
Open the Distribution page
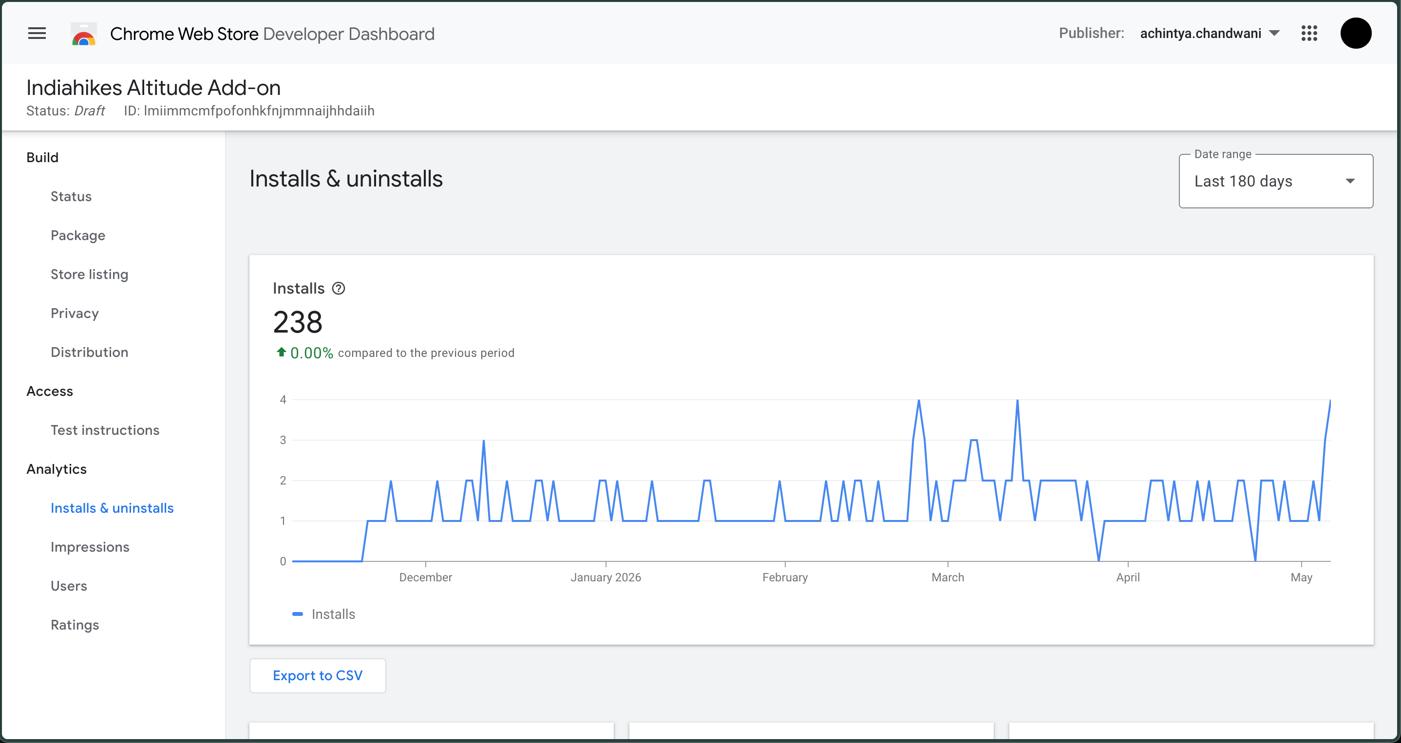point(89,352)
